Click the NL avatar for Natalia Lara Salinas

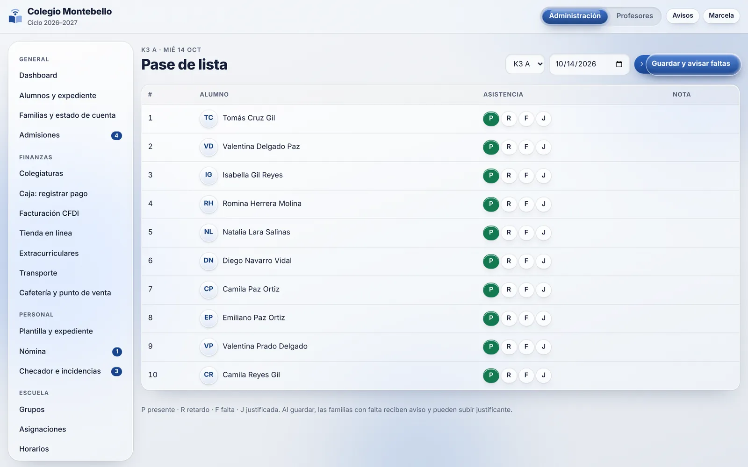[x=209, y=232]
